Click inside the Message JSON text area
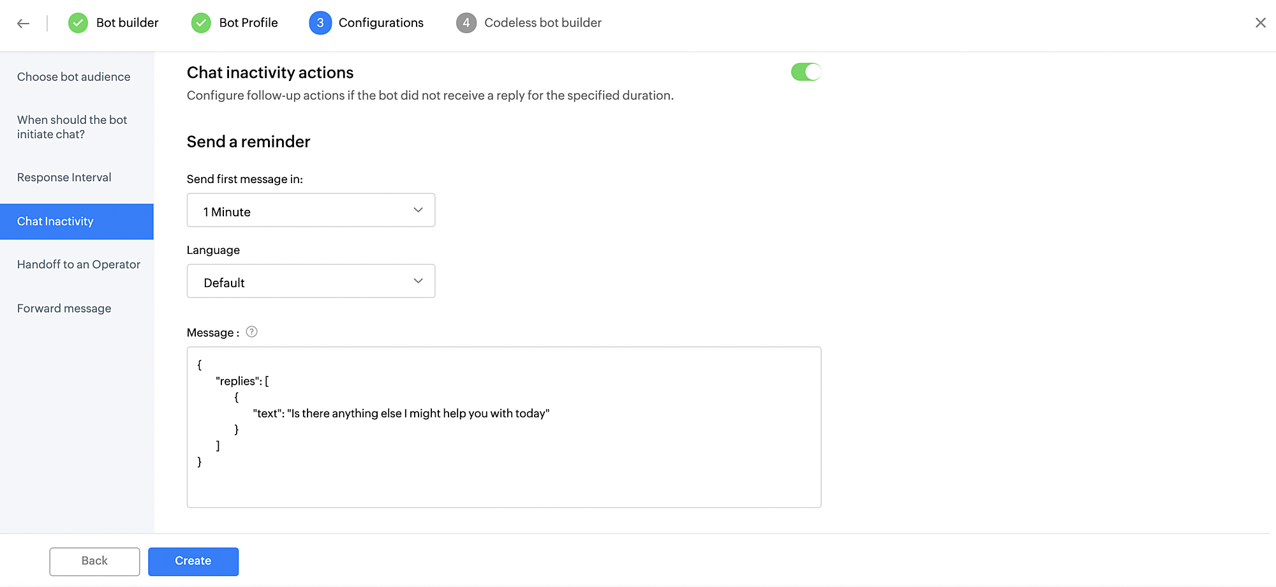The width and height of the screenshot is (1276, 587). pyautogui.click(x=504, y=427)
